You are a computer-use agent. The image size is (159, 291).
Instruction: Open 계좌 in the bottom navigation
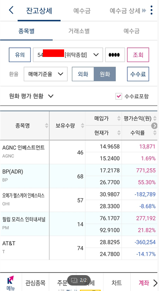click(144, 283)
